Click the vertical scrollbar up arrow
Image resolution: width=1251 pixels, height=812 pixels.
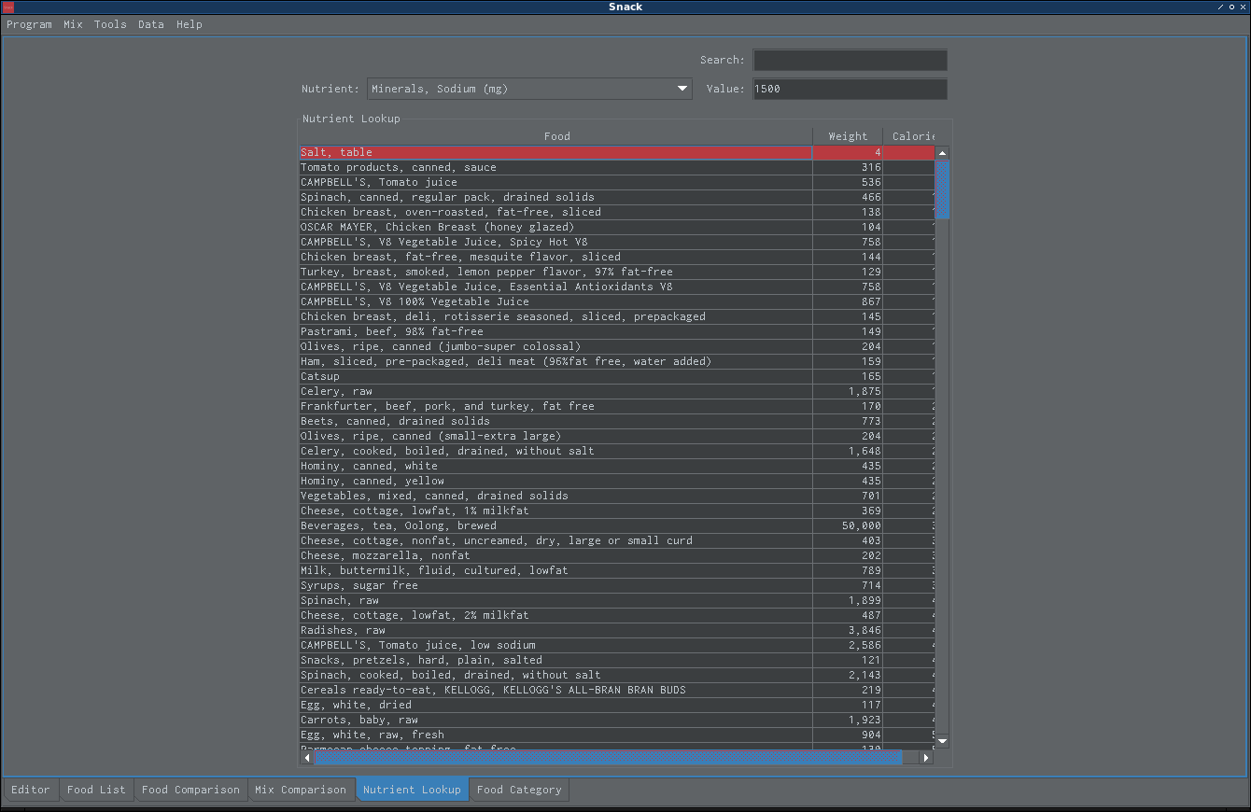pos(943,153)
